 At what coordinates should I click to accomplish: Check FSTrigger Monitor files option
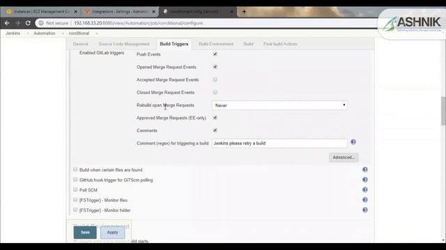(75, 199)
